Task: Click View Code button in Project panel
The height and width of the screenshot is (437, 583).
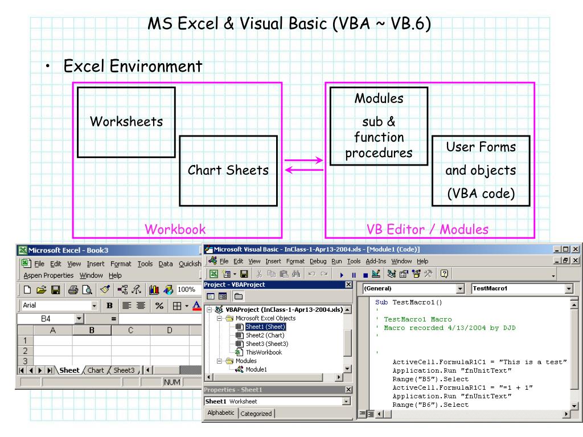Action: pos(211,296)
